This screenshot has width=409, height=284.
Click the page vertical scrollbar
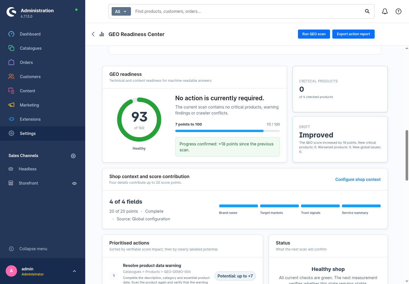pos(407,155)
